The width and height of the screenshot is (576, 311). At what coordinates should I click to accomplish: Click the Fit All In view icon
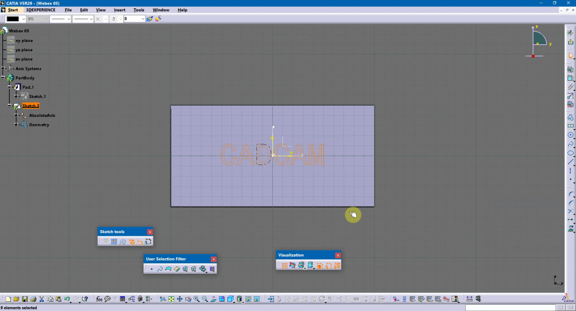pyautogui.click(x=171, y=299)
